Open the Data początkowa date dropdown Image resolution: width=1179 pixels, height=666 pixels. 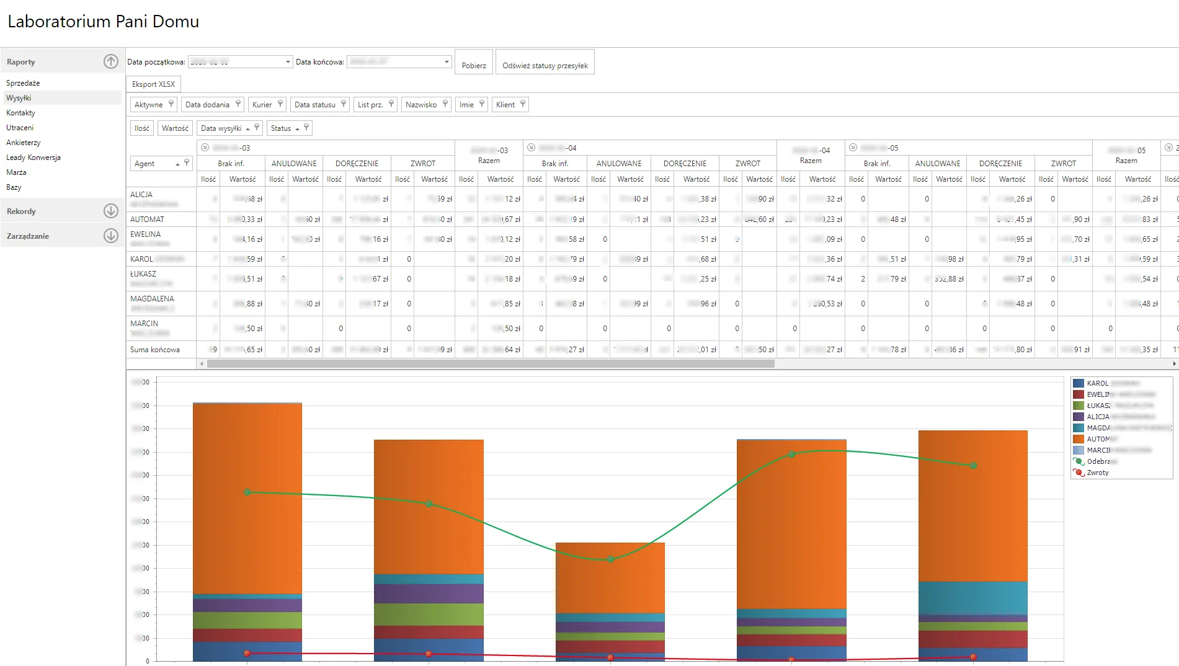point(288,62)
